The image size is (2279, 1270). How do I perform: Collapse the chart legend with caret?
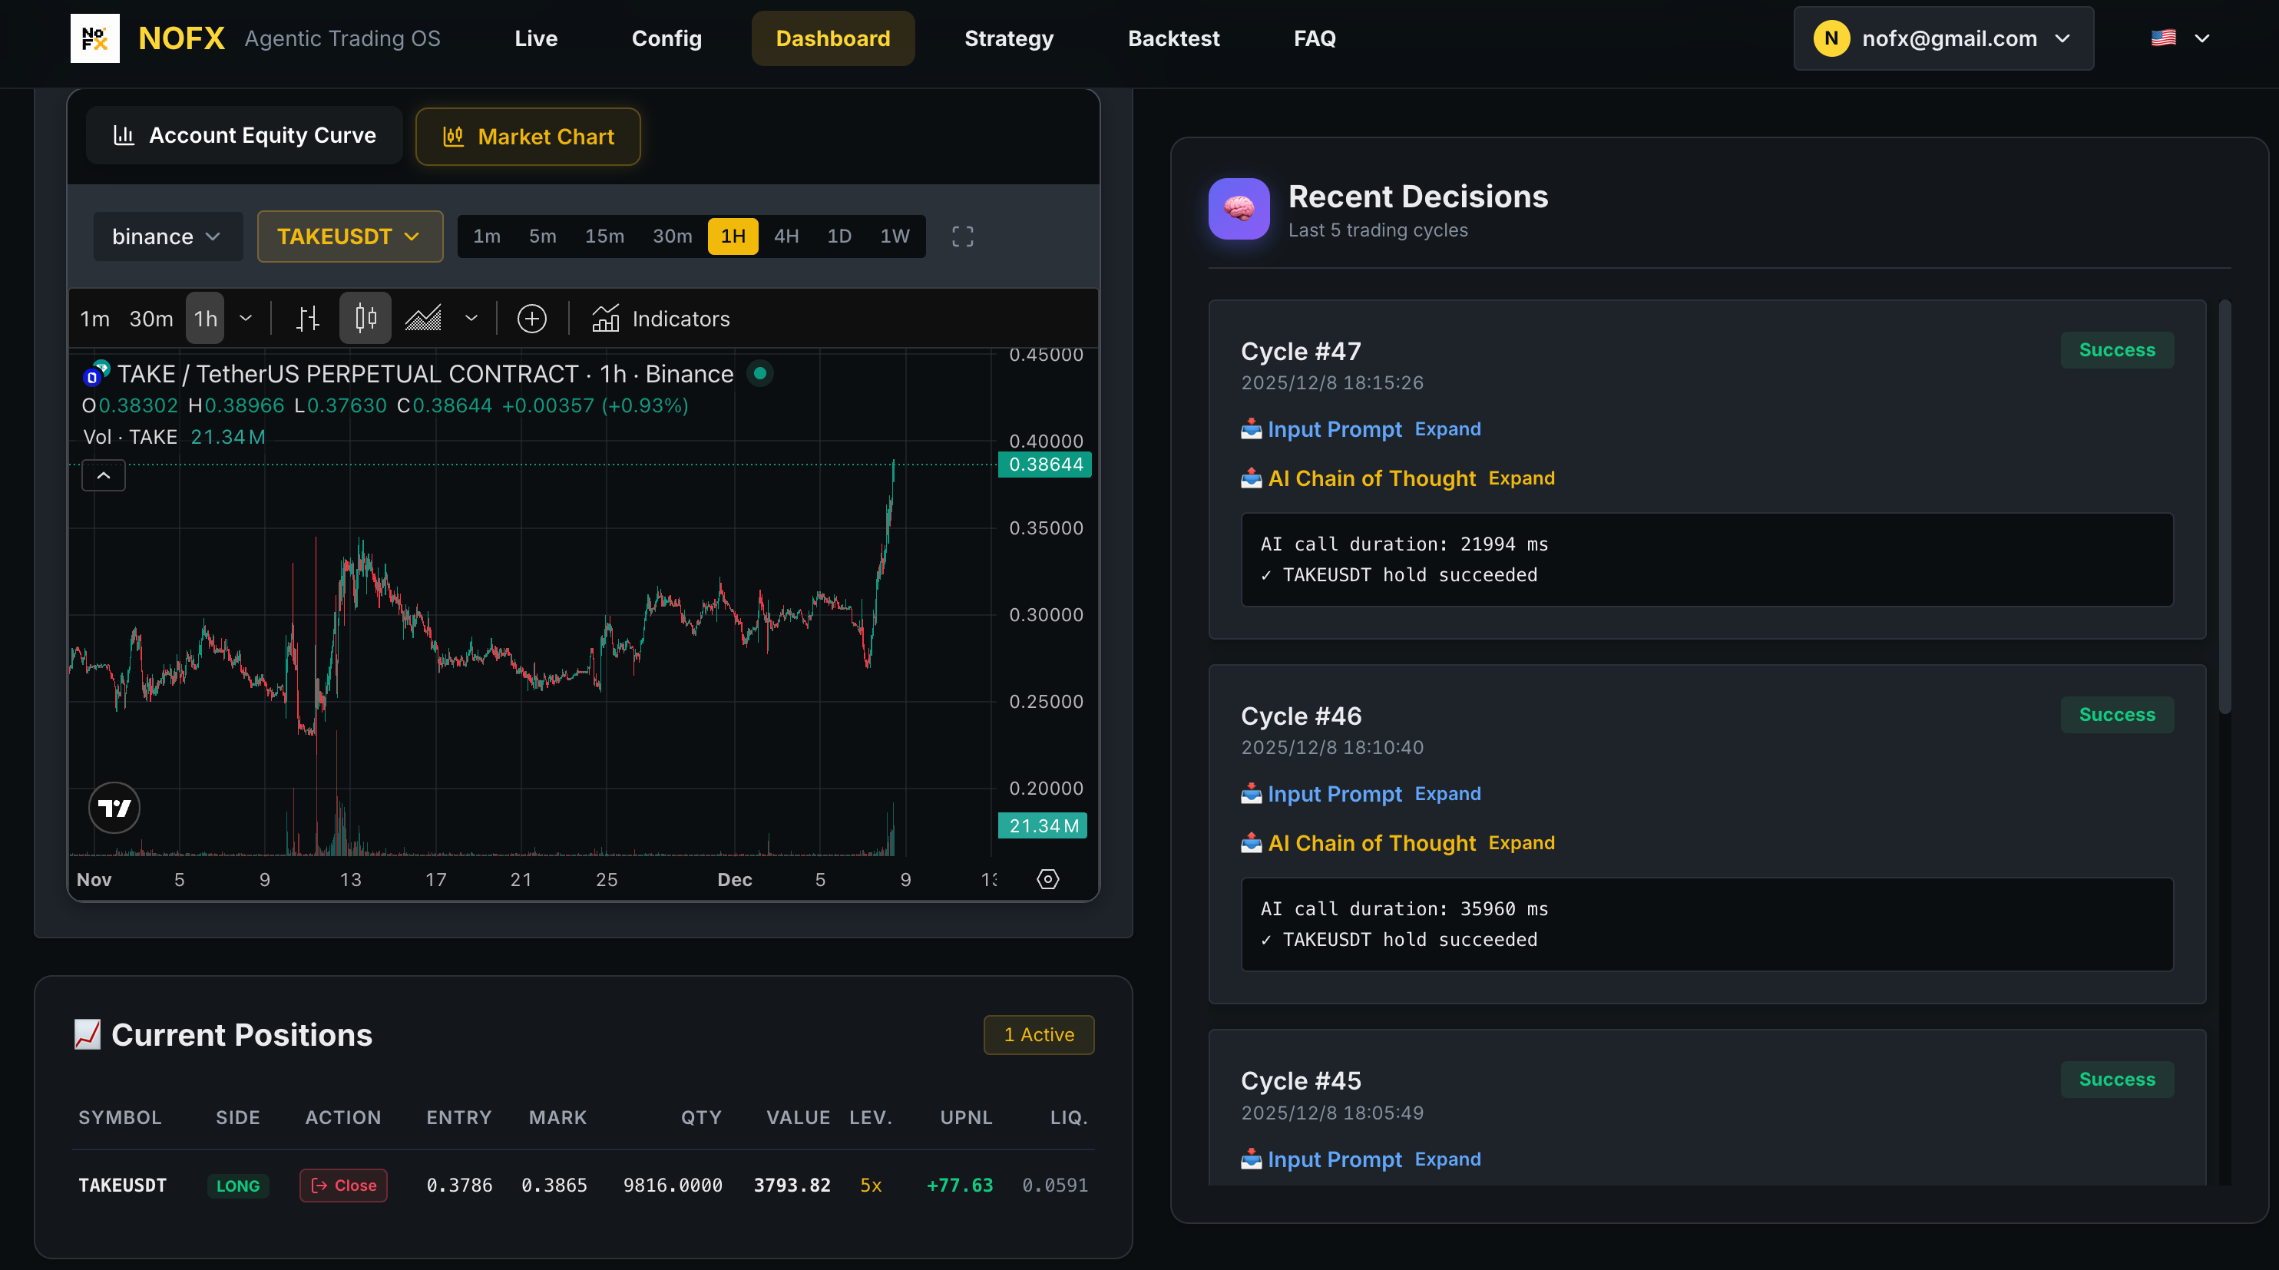(x=104, y=476)
